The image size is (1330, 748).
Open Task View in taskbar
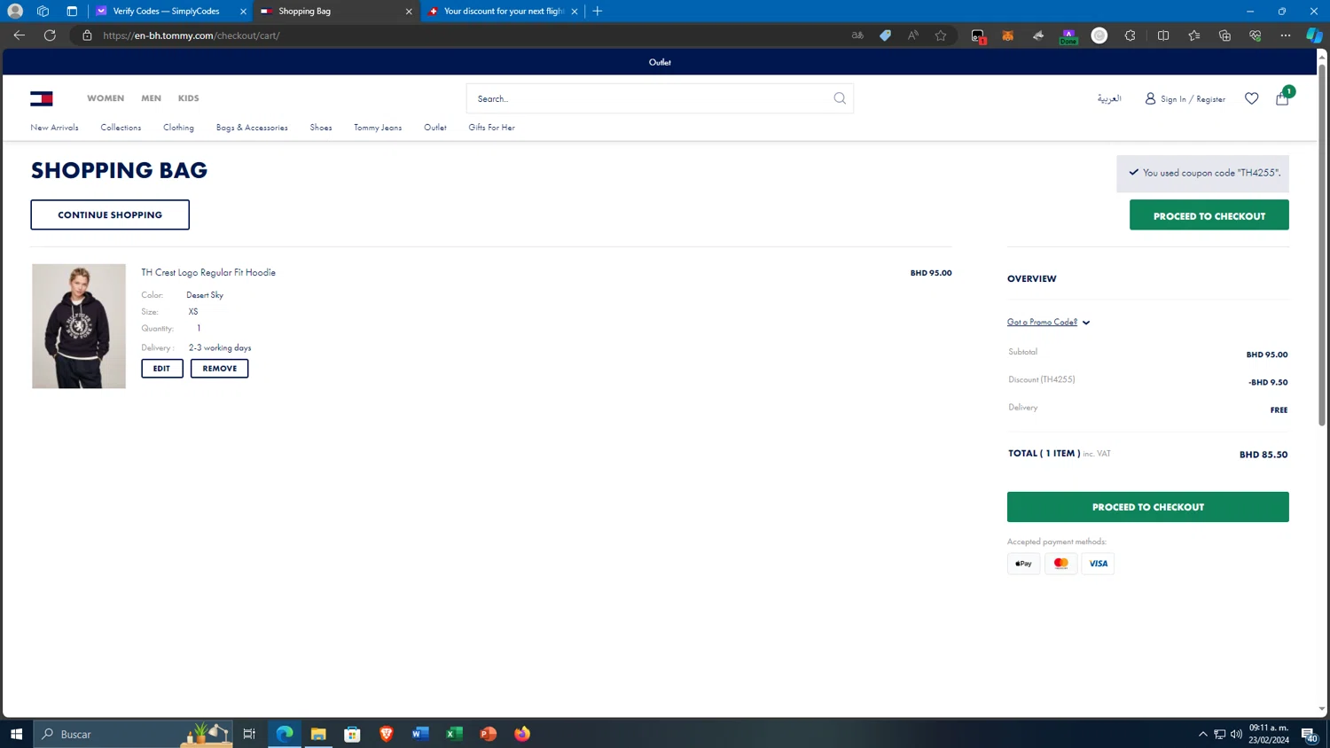click(249, 734)
